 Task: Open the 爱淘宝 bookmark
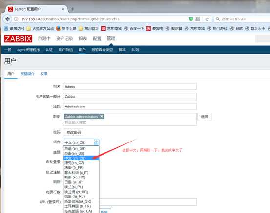point(155,29)
